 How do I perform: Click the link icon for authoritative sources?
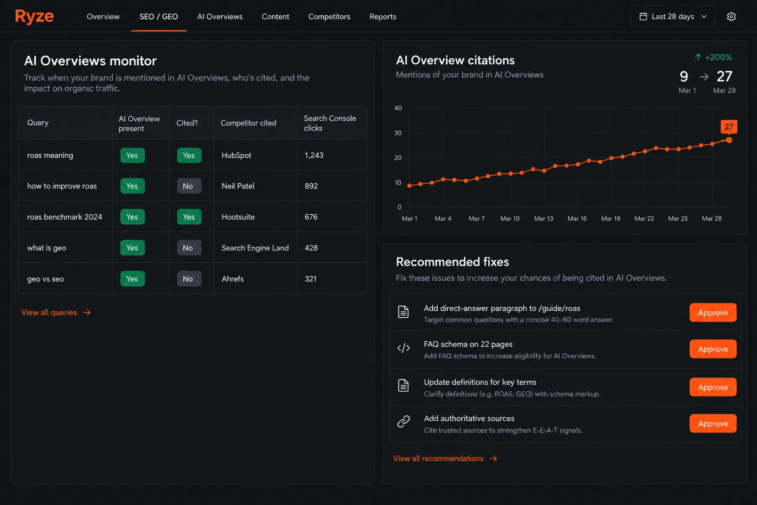click(403, 421)
